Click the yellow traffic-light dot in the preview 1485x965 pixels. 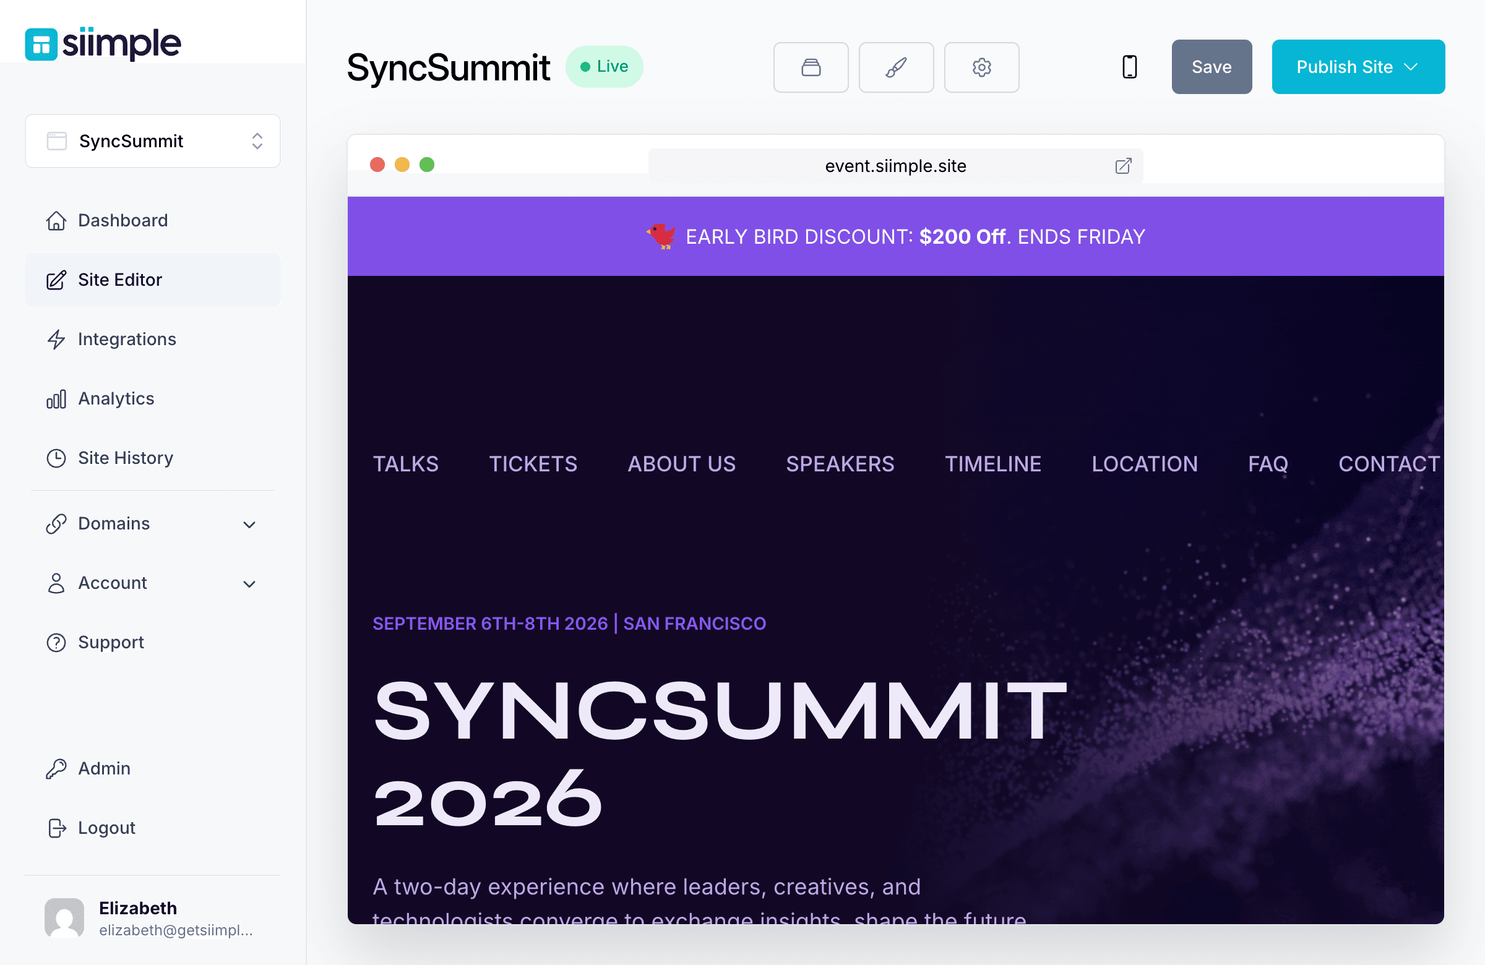tap(402, 164)
